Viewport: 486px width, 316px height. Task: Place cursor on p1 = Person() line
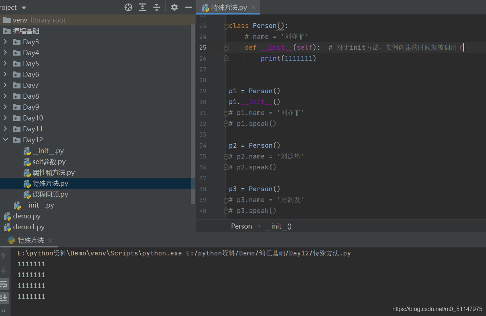(x=255, y=91)
